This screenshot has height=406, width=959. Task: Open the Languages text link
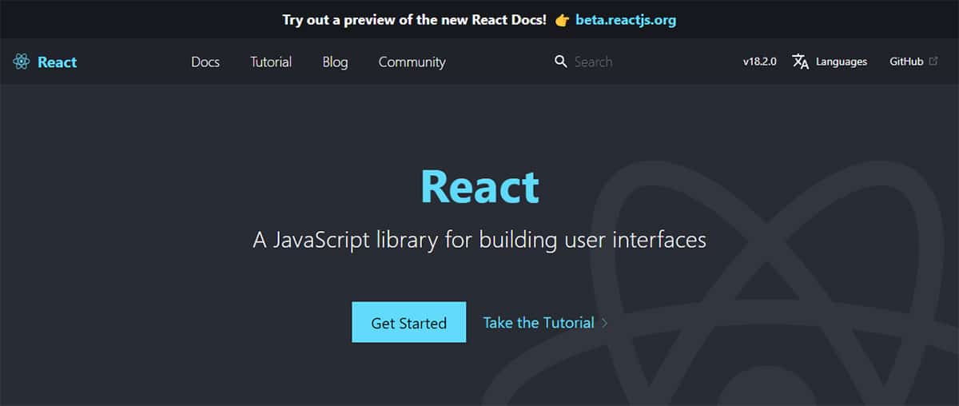[x=841, y=62]
